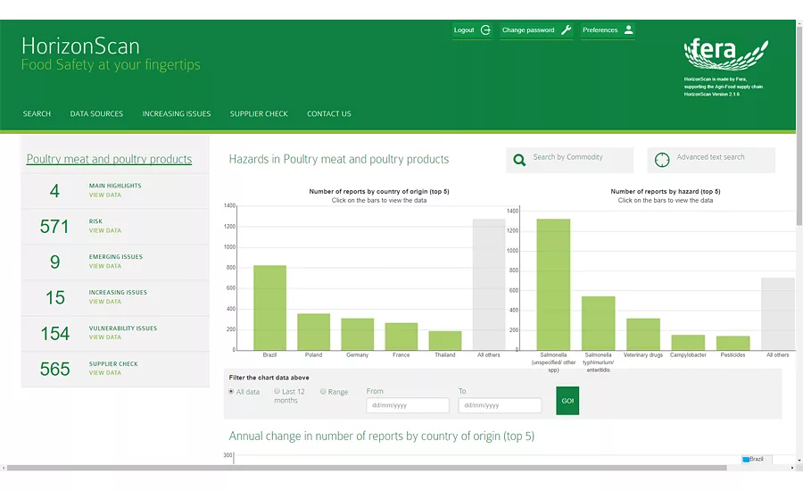
Task: Open Poultry meat and poultry products link
Action: (x=109, y=159)
